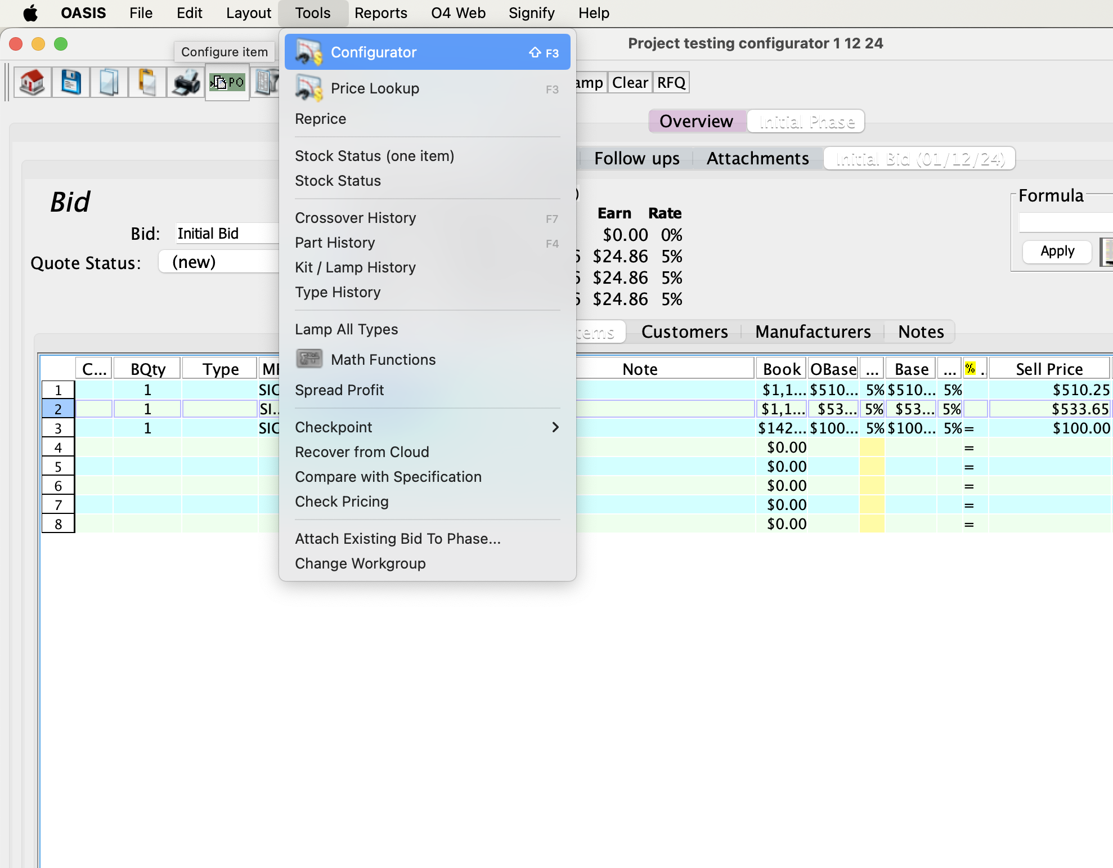Select row 3 header in grid
Screen dimensions: 1113x868
(x=58, y=428)
